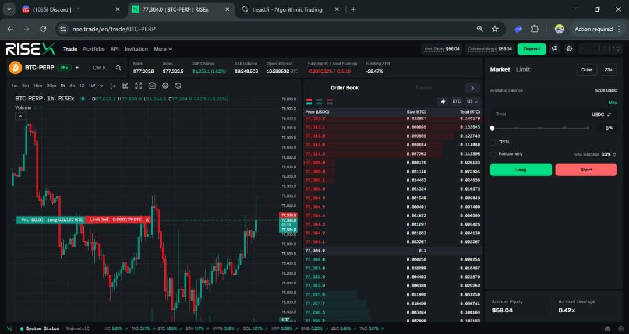Open chart settings gear icon
The height and width of the screenshot is (334, 629).
coord(165,86)
